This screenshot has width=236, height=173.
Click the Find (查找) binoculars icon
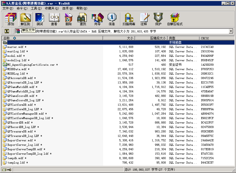point(83,19)
